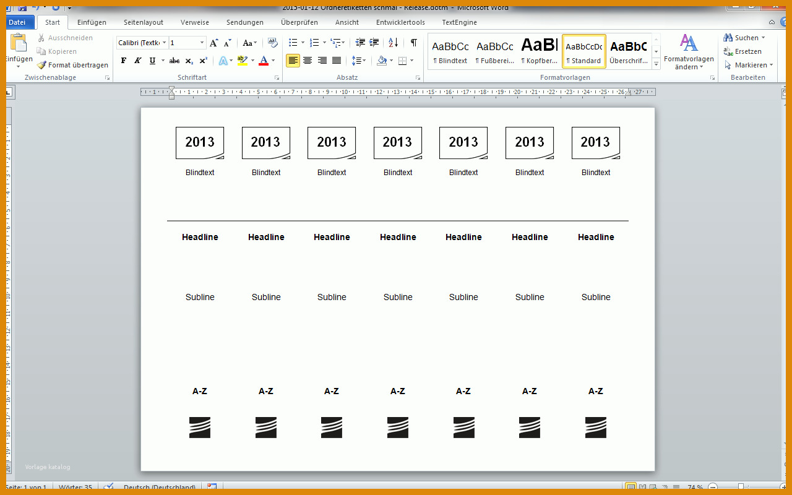
Task: Expand underline style dropdown arrow
Action: 163,61
